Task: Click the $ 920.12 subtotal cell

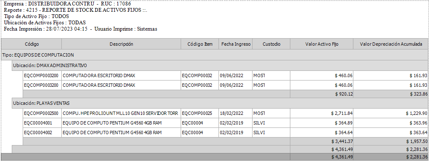Action: tap(321, 94)
